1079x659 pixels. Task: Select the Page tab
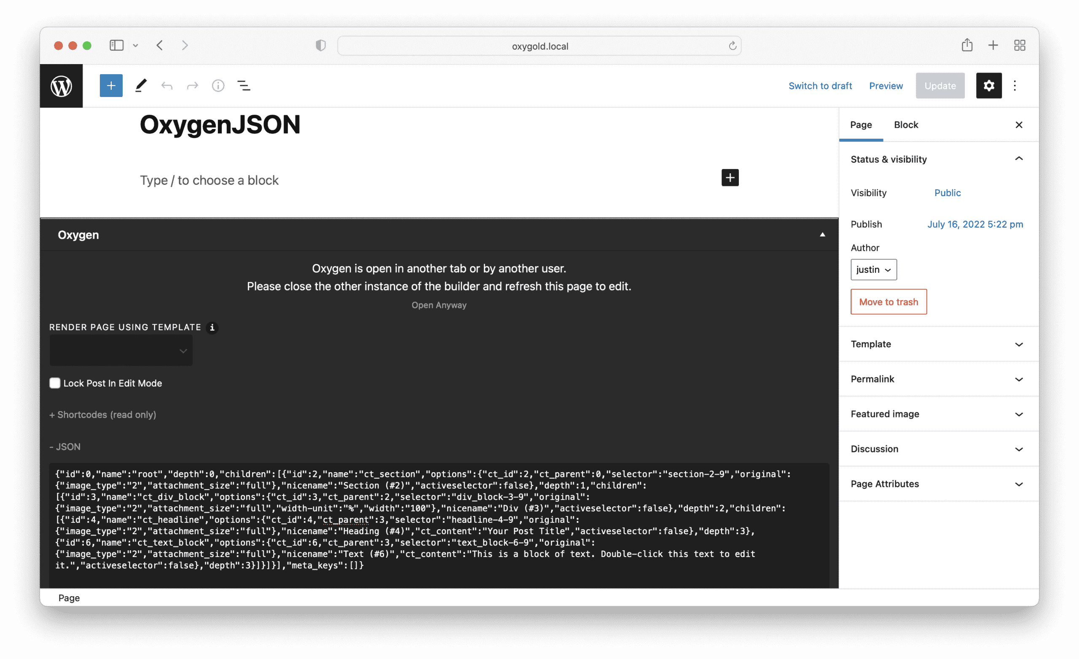(x=861, y=125)
